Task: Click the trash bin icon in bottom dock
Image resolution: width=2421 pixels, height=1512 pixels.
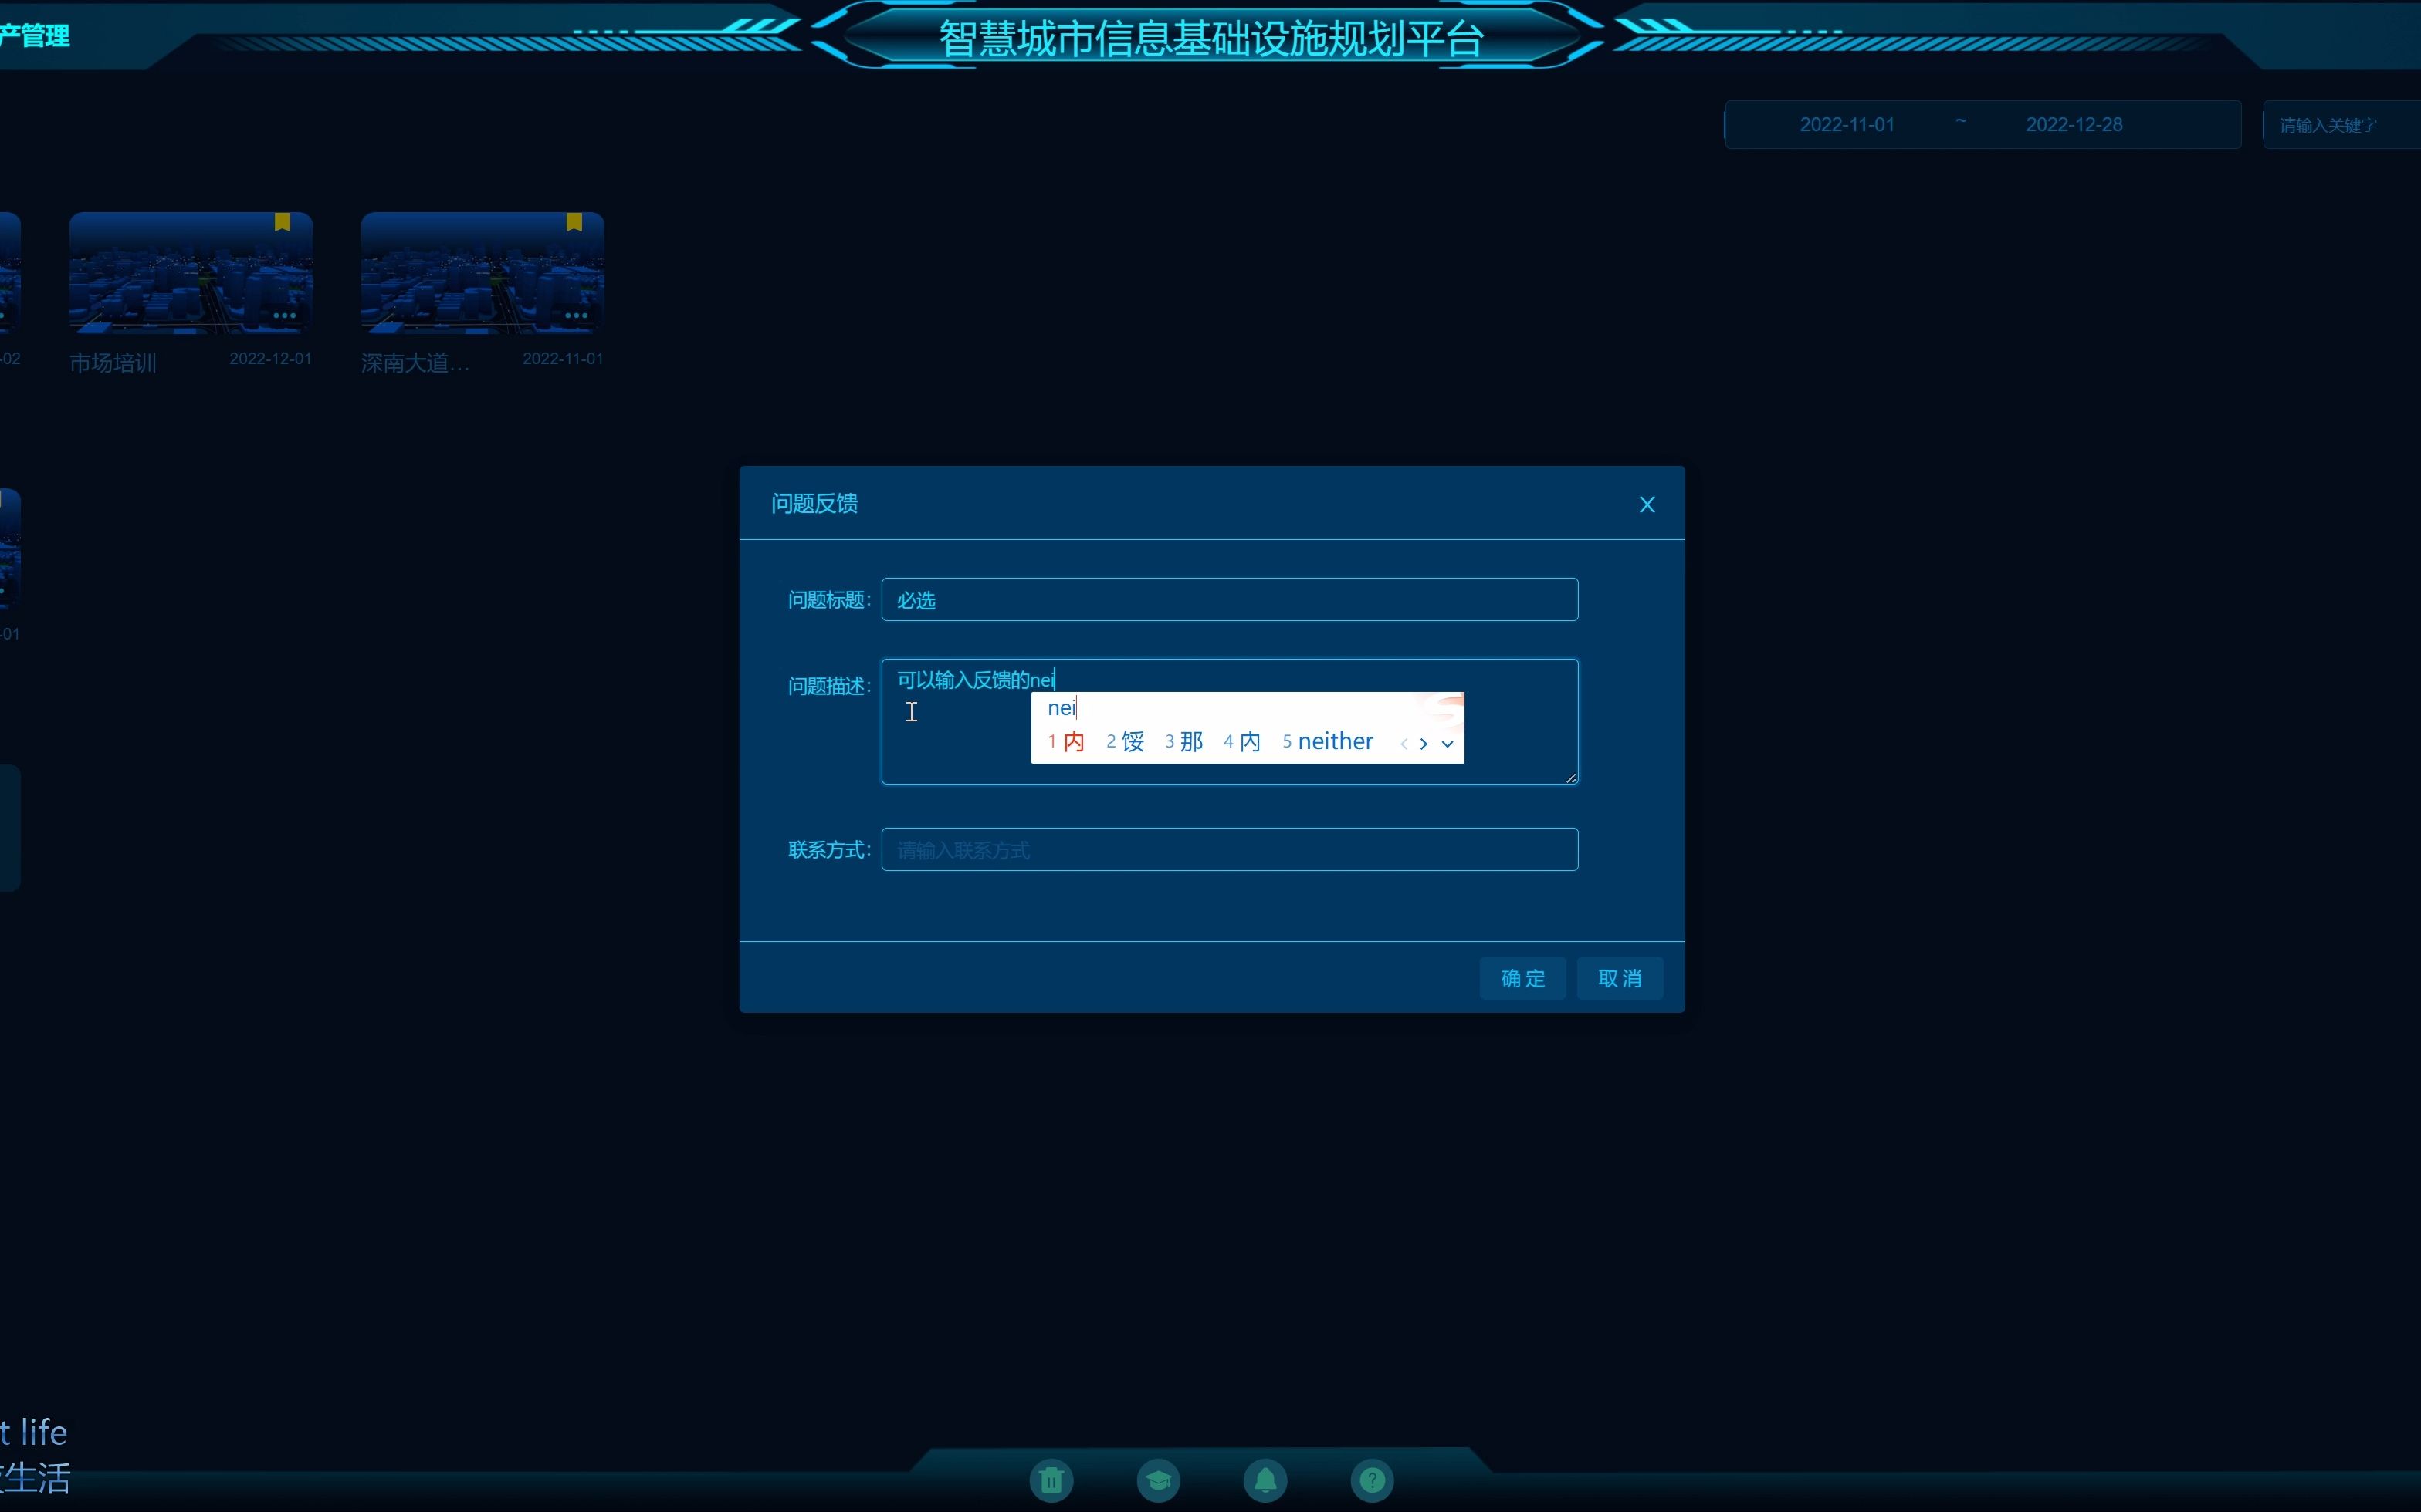Action: [1051, 1480]
